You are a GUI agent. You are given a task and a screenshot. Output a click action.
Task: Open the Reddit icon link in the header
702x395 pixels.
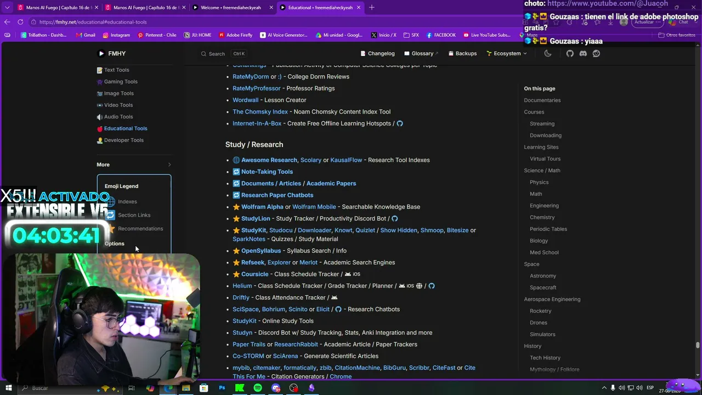596,53
